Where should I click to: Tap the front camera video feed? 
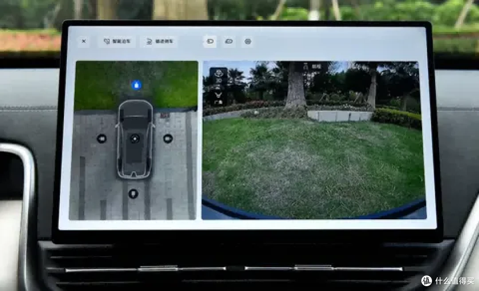click(314, 140)
